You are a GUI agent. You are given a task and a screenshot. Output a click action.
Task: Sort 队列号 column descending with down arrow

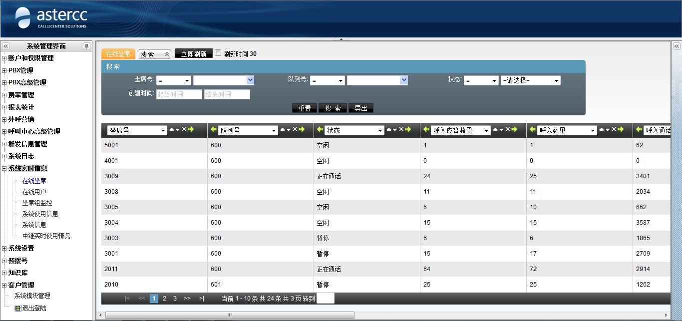coord(289,129)
